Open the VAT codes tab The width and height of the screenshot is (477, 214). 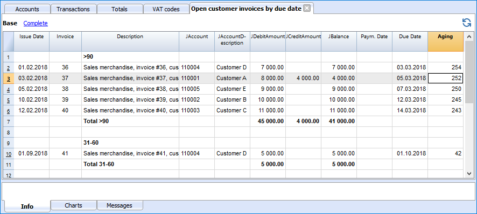(166, 9)
